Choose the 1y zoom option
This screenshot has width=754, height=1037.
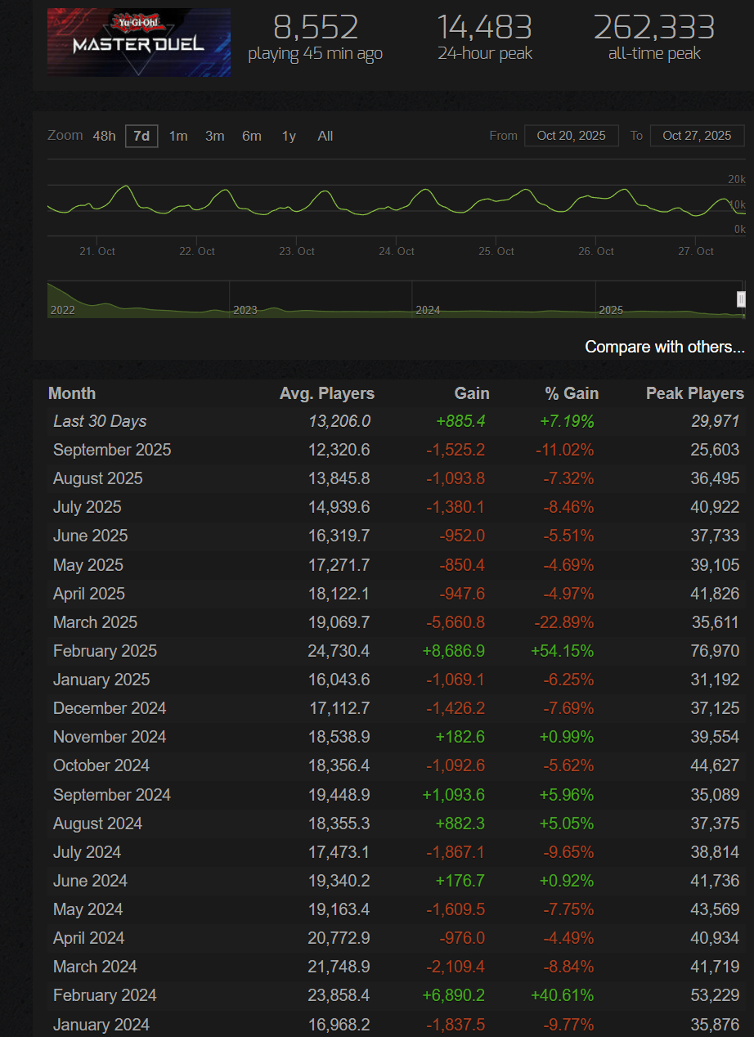(x=289, y=136)
